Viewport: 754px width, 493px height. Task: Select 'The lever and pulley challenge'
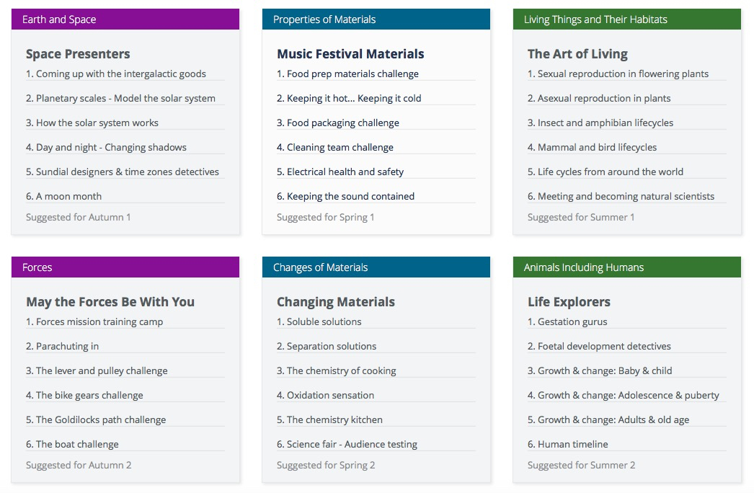[x=102, y=371]
